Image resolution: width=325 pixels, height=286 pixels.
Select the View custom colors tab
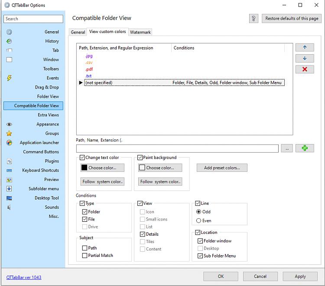pos(107,32)
